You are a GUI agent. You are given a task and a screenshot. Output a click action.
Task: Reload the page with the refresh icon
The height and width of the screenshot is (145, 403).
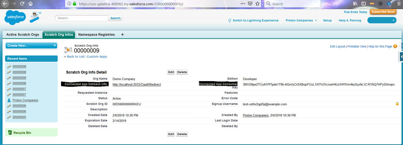coord(22,4)
